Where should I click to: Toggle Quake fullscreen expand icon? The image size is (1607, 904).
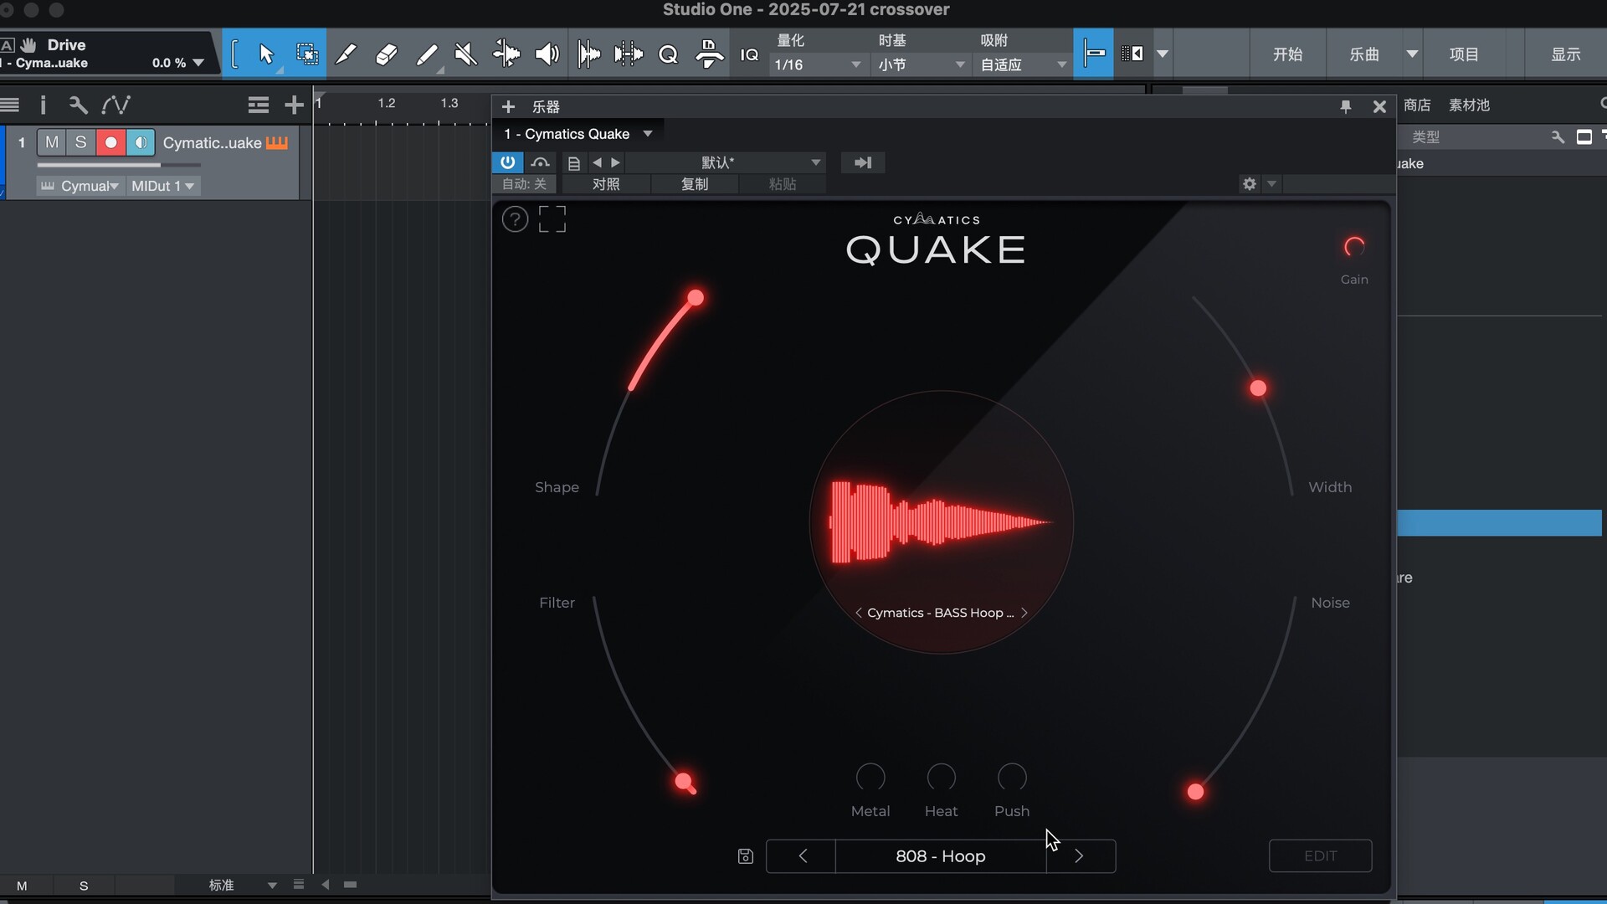pos(552,219)
